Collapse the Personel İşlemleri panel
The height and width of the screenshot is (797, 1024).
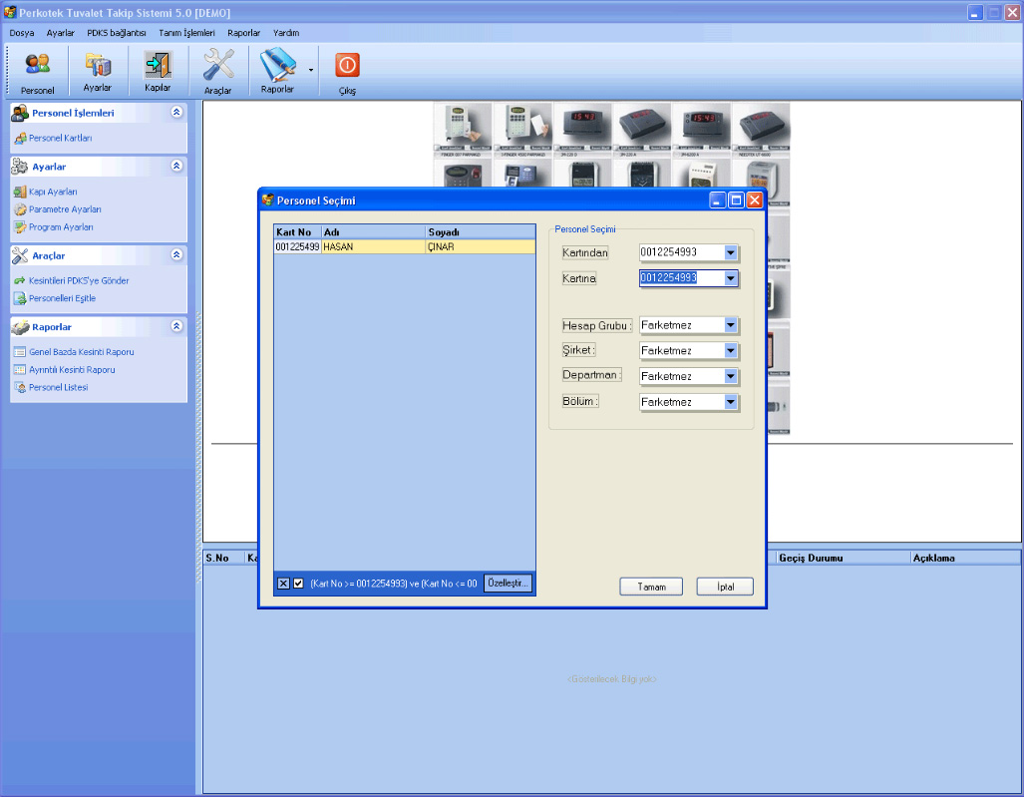click(176, 113)
